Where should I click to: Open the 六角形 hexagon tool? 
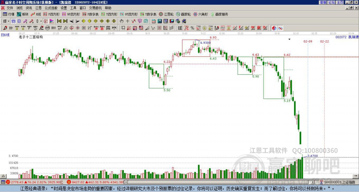[x=201, y=14]
